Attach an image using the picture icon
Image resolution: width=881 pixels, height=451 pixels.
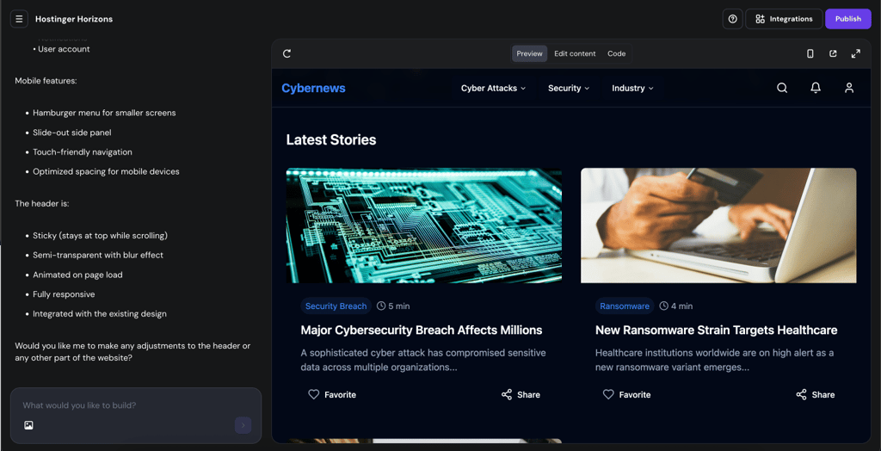(x=28, y=425)
